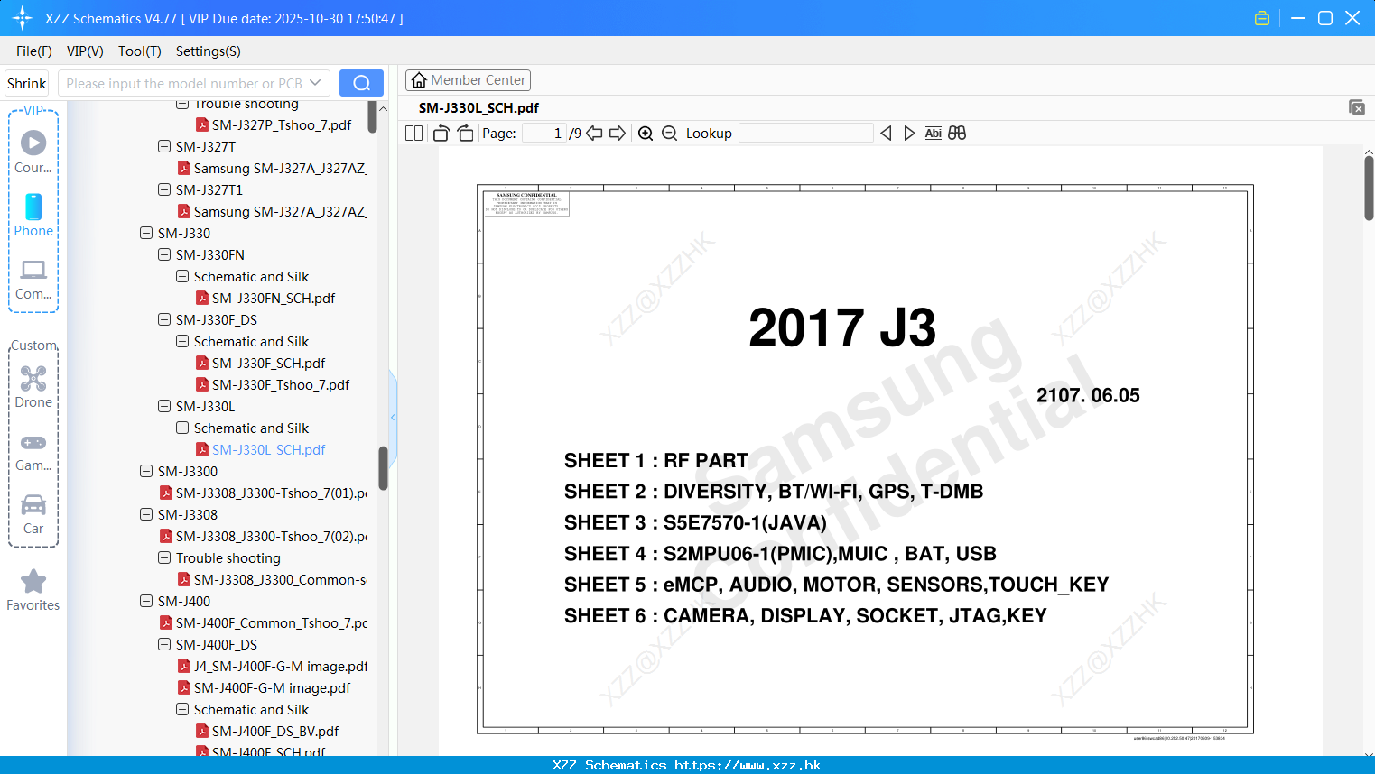Toggle the two-page view icon

click(x=413, y=133)
